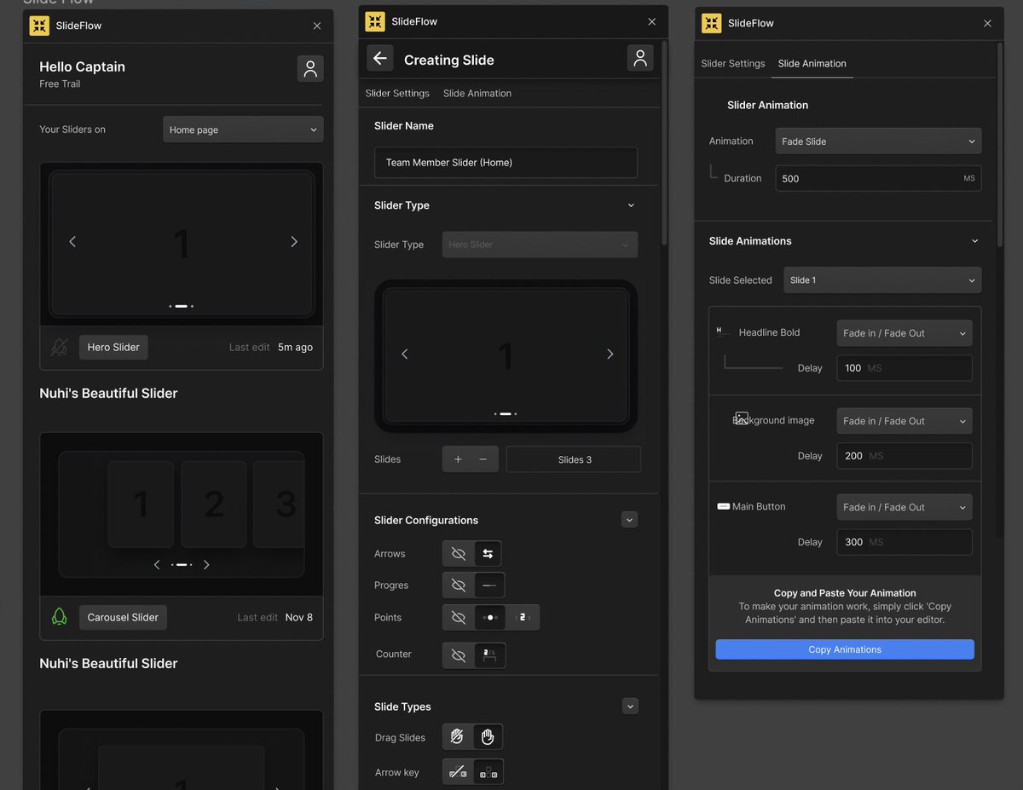Image resolution: width=1023 pixels, height=790 pixels.
Task: Click the Headline Bold Delay input field
Action: click(904, 367)
